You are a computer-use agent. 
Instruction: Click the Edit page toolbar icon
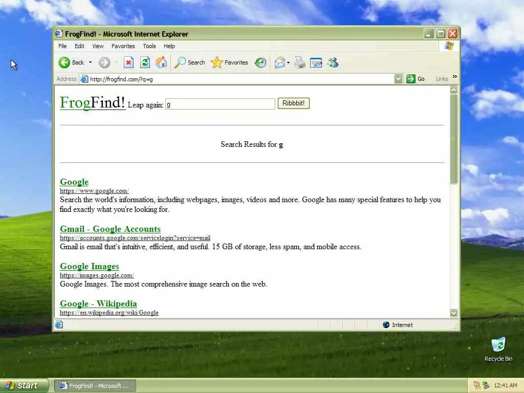point(316,62)
